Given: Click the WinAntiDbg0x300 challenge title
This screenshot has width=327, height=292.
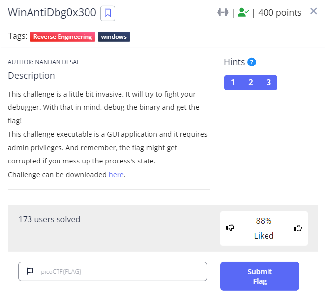Looking at the screenshot, I should click(x=52, y=13).
